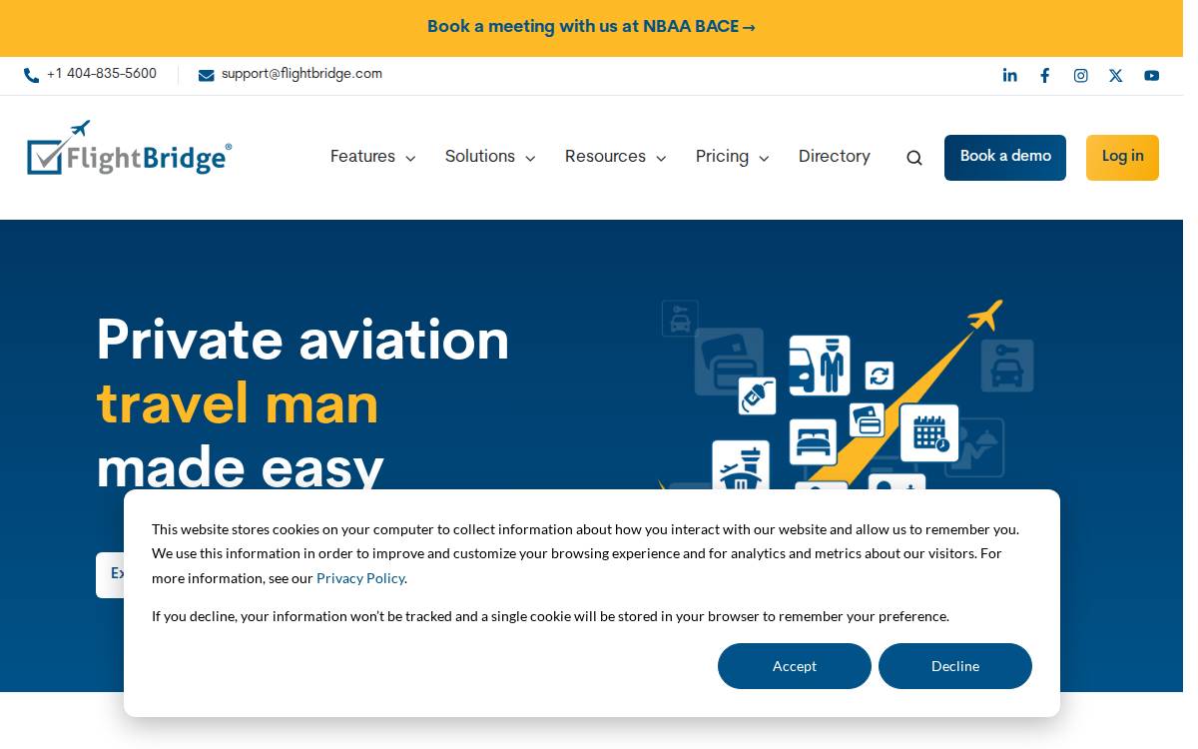Image resolution: width=1198 pixels, height=749 pixels.
Task: Open the Privacy Policy link
Action: tap(360, 578)
